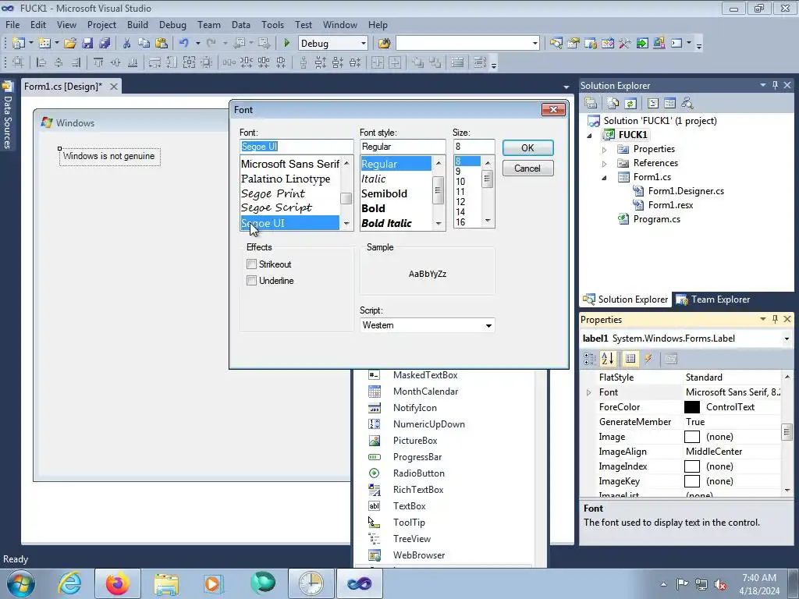799x599 pixels.
Task: Open Internet Explorer from the taskbar
Action: [x=69, y=583]
